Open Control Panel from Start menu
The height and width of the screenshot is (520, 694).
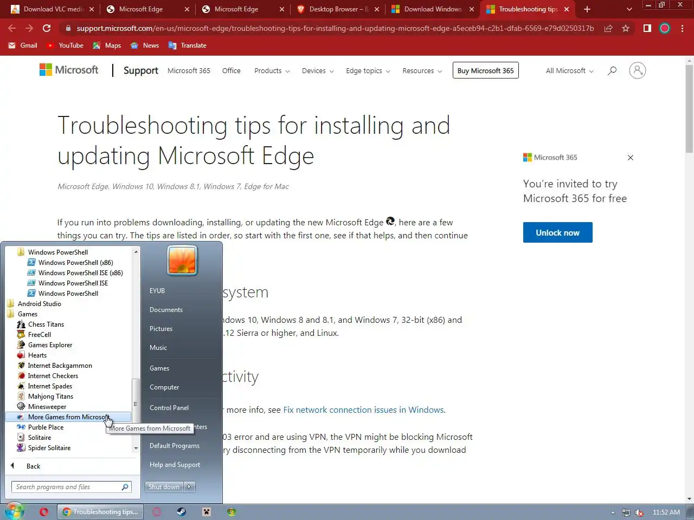pos(169,408)
